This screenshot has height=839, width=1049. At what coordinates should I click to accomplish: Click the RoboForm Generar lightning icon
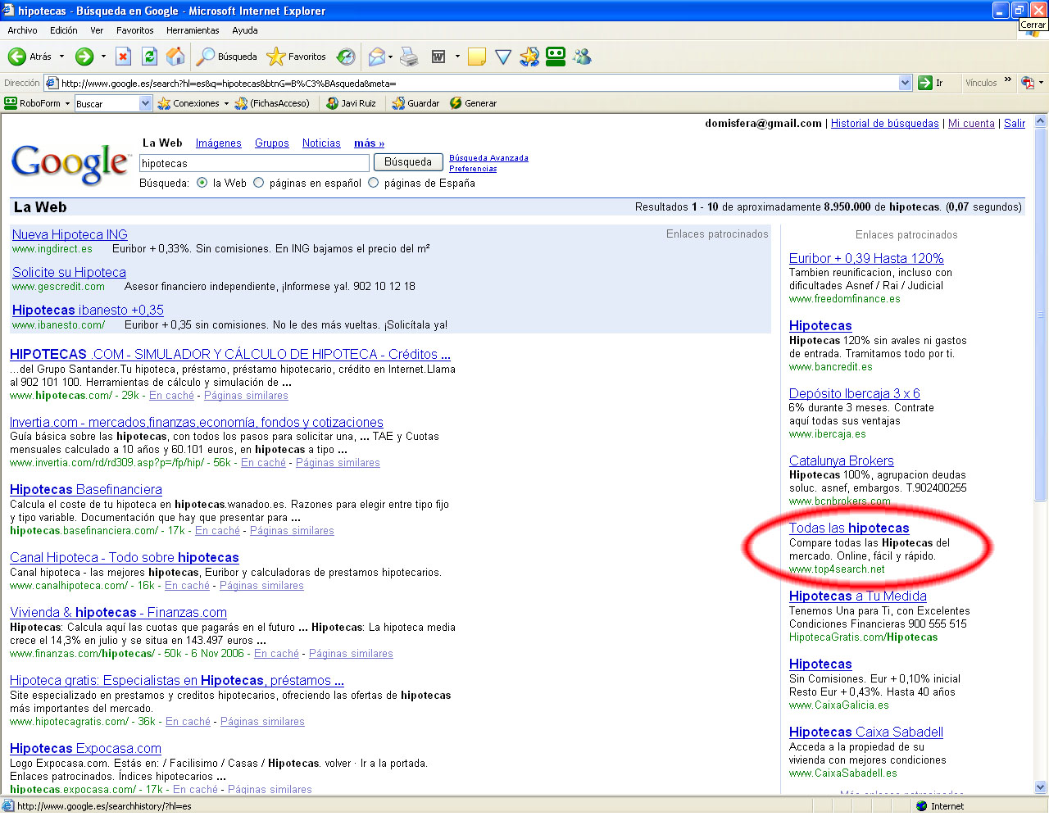[456, 103]
